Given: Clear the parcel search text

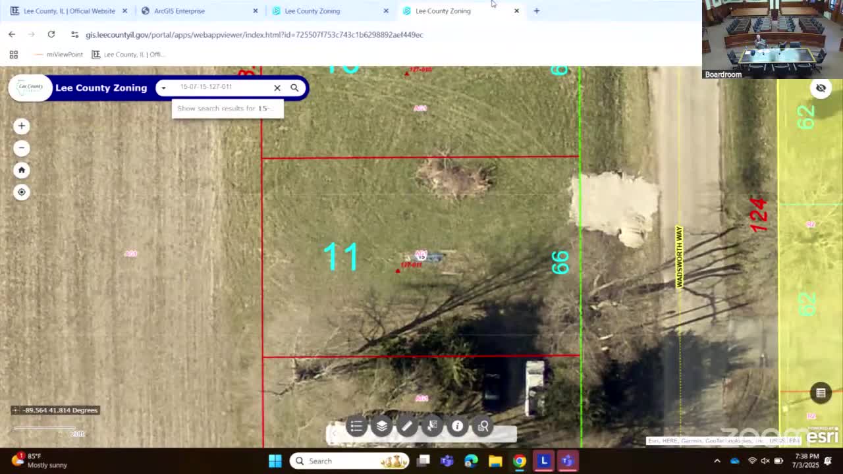Looking at the screenshot, I should tap(277, 88).
